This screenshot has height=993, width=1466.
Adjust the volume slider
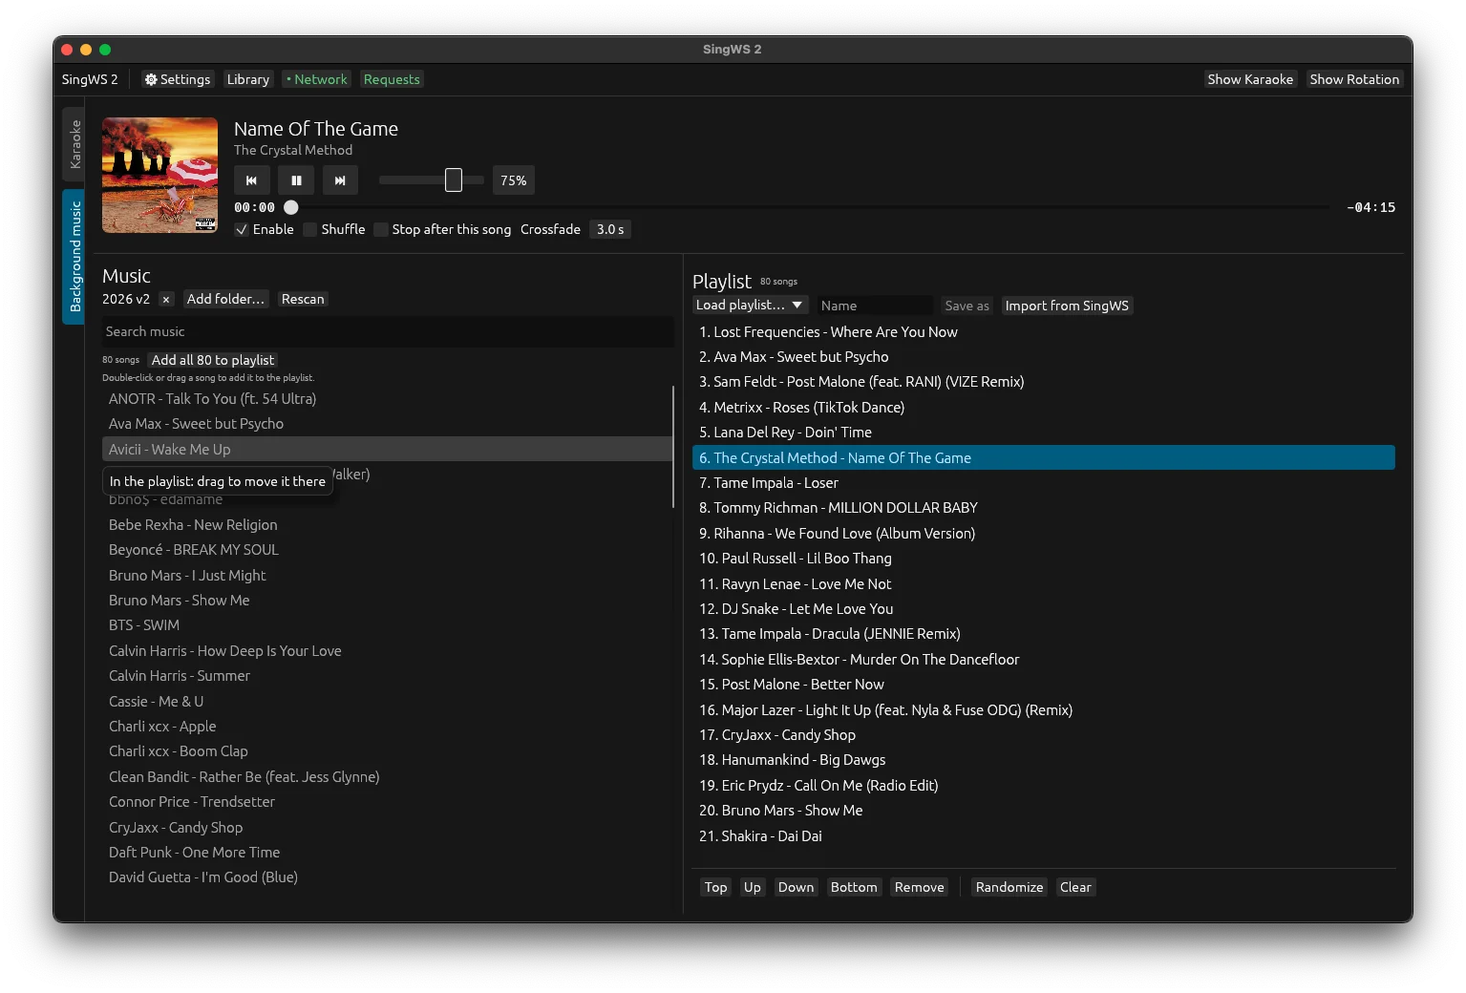click(x=432, y=180)
